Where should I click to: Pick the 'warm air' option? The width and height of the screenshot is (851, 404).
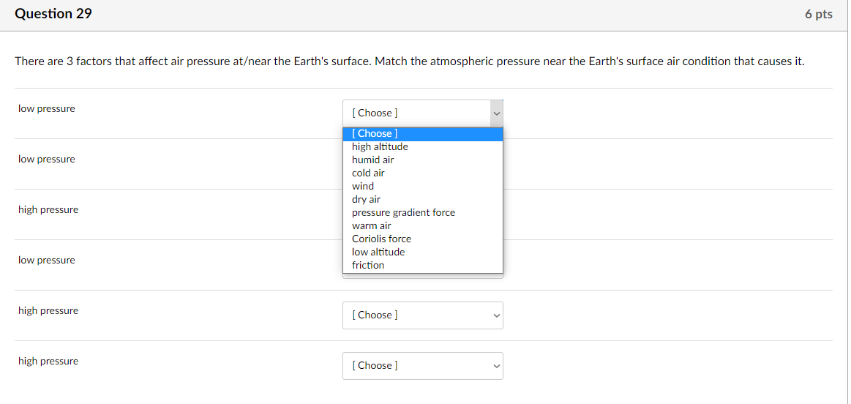(x=371, y=225)
